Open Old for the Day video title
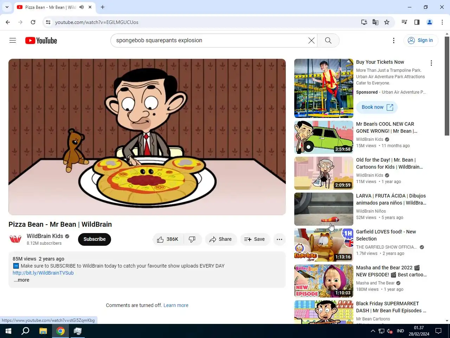Screen dimensions: 450x338 390,163
